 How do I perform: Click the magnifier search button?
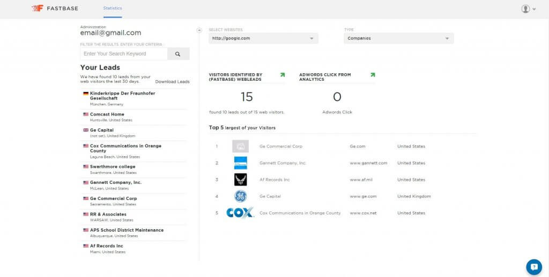[x=178, y=54]
